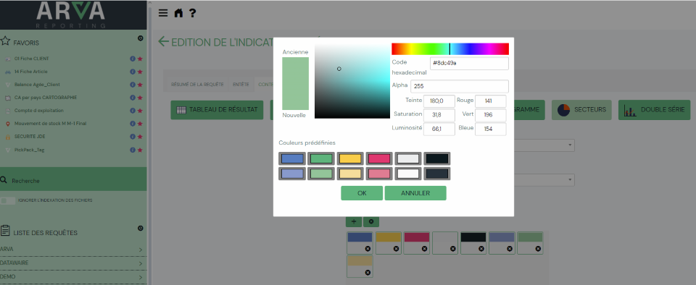696x285 pixels.
Task: Cancel with the Annuler button
Action: (x=415, y=193)
